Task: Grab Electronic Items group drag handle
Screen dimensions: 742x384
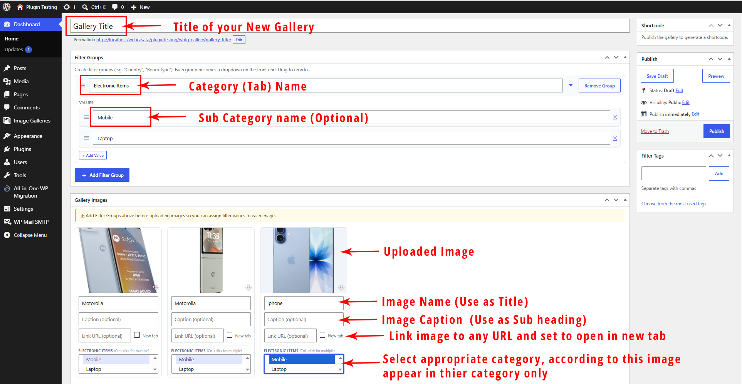Action: click(x=83, y=86)
